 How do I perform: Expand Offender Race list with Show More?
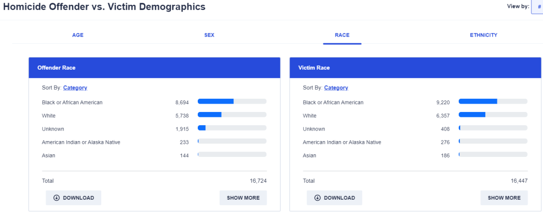243,198
